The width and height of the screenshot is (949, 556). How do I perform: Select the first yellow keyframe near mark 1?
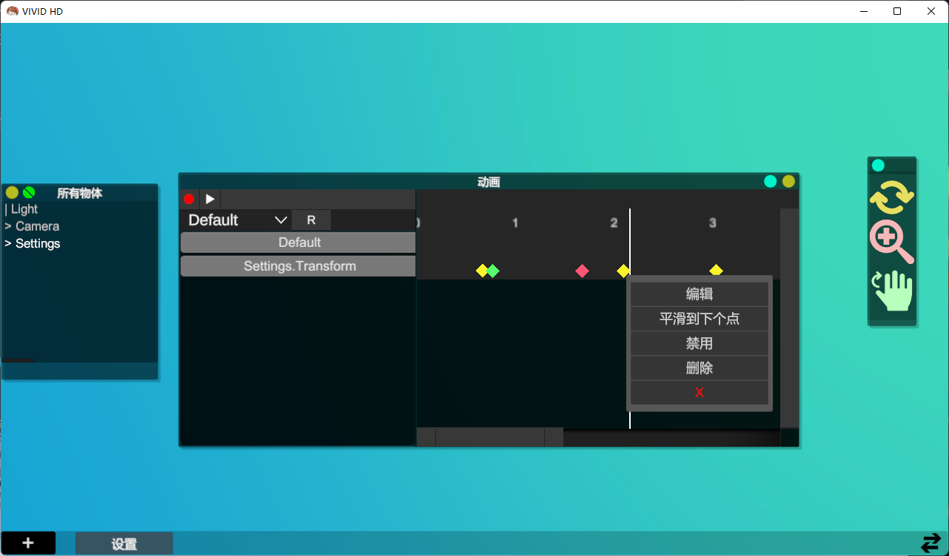click(x=482, y=271)
